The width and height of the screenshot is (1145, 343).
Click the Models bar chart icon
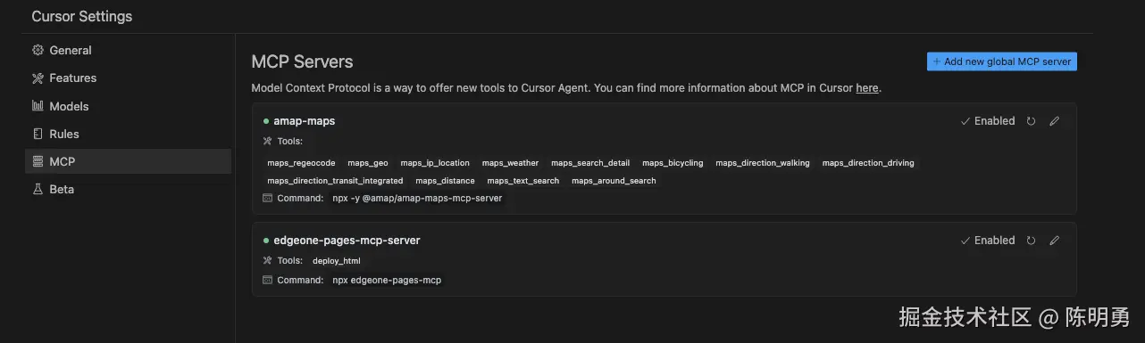coord(38,106)
